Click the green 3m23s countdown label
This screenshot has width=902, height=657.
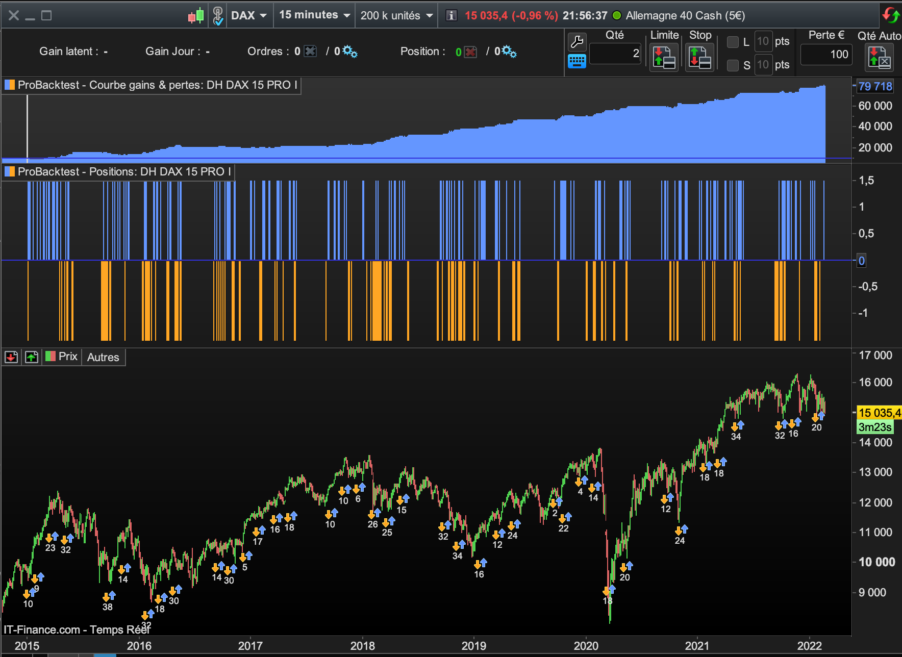[x=875, y=427]
